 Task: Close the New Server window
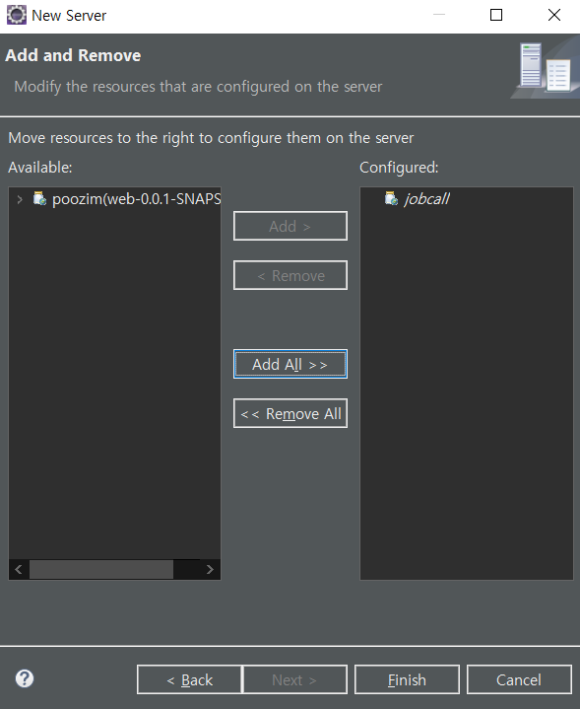(x=554, y=15)
